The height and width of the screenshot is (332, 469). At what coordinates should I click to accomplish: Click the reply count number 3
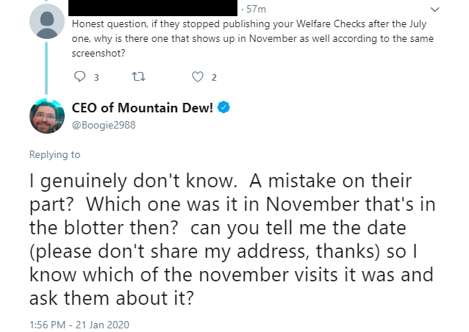click(x=96, y=78)
